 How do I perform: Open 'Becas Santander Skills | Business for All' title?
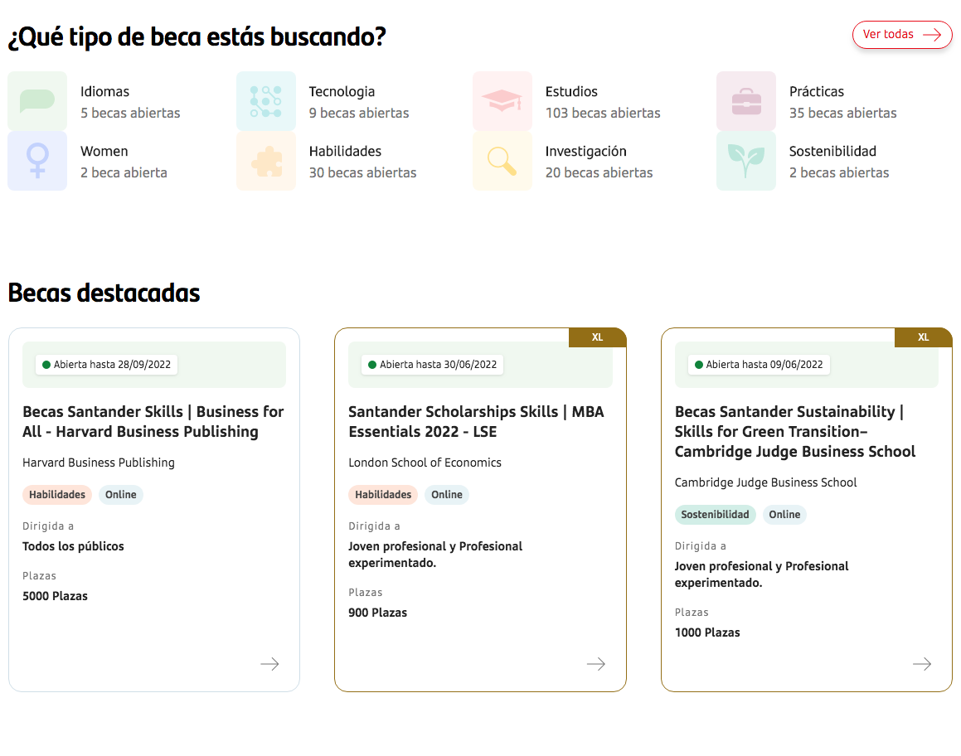pos(153,421)
